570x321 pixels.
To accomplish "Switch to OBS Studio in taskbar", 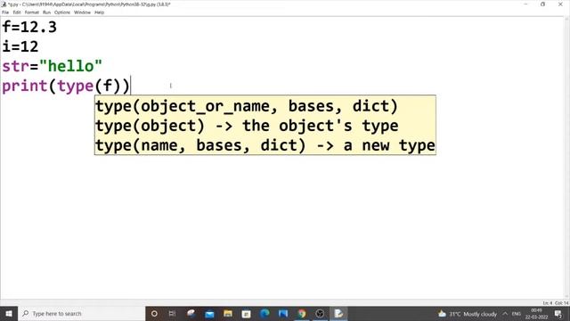I will click(320, 313).
